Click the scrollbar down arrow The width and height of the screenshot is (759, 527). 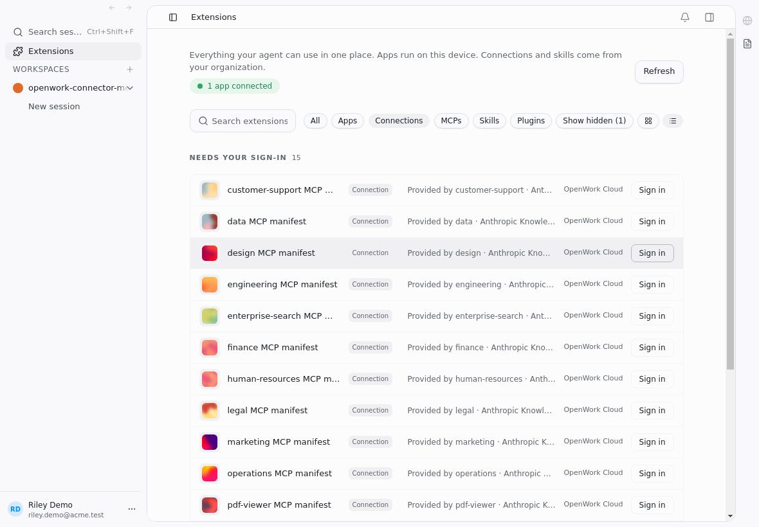tap(730, 516)
